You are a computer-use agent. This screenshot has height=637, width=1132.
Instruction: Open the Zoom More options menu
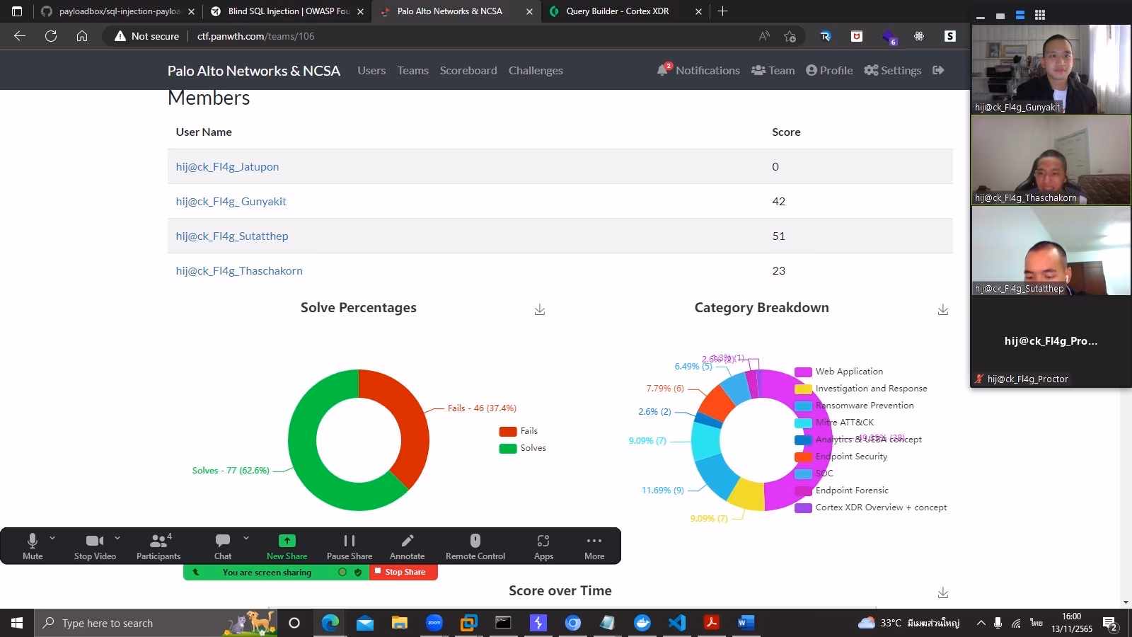594,546
